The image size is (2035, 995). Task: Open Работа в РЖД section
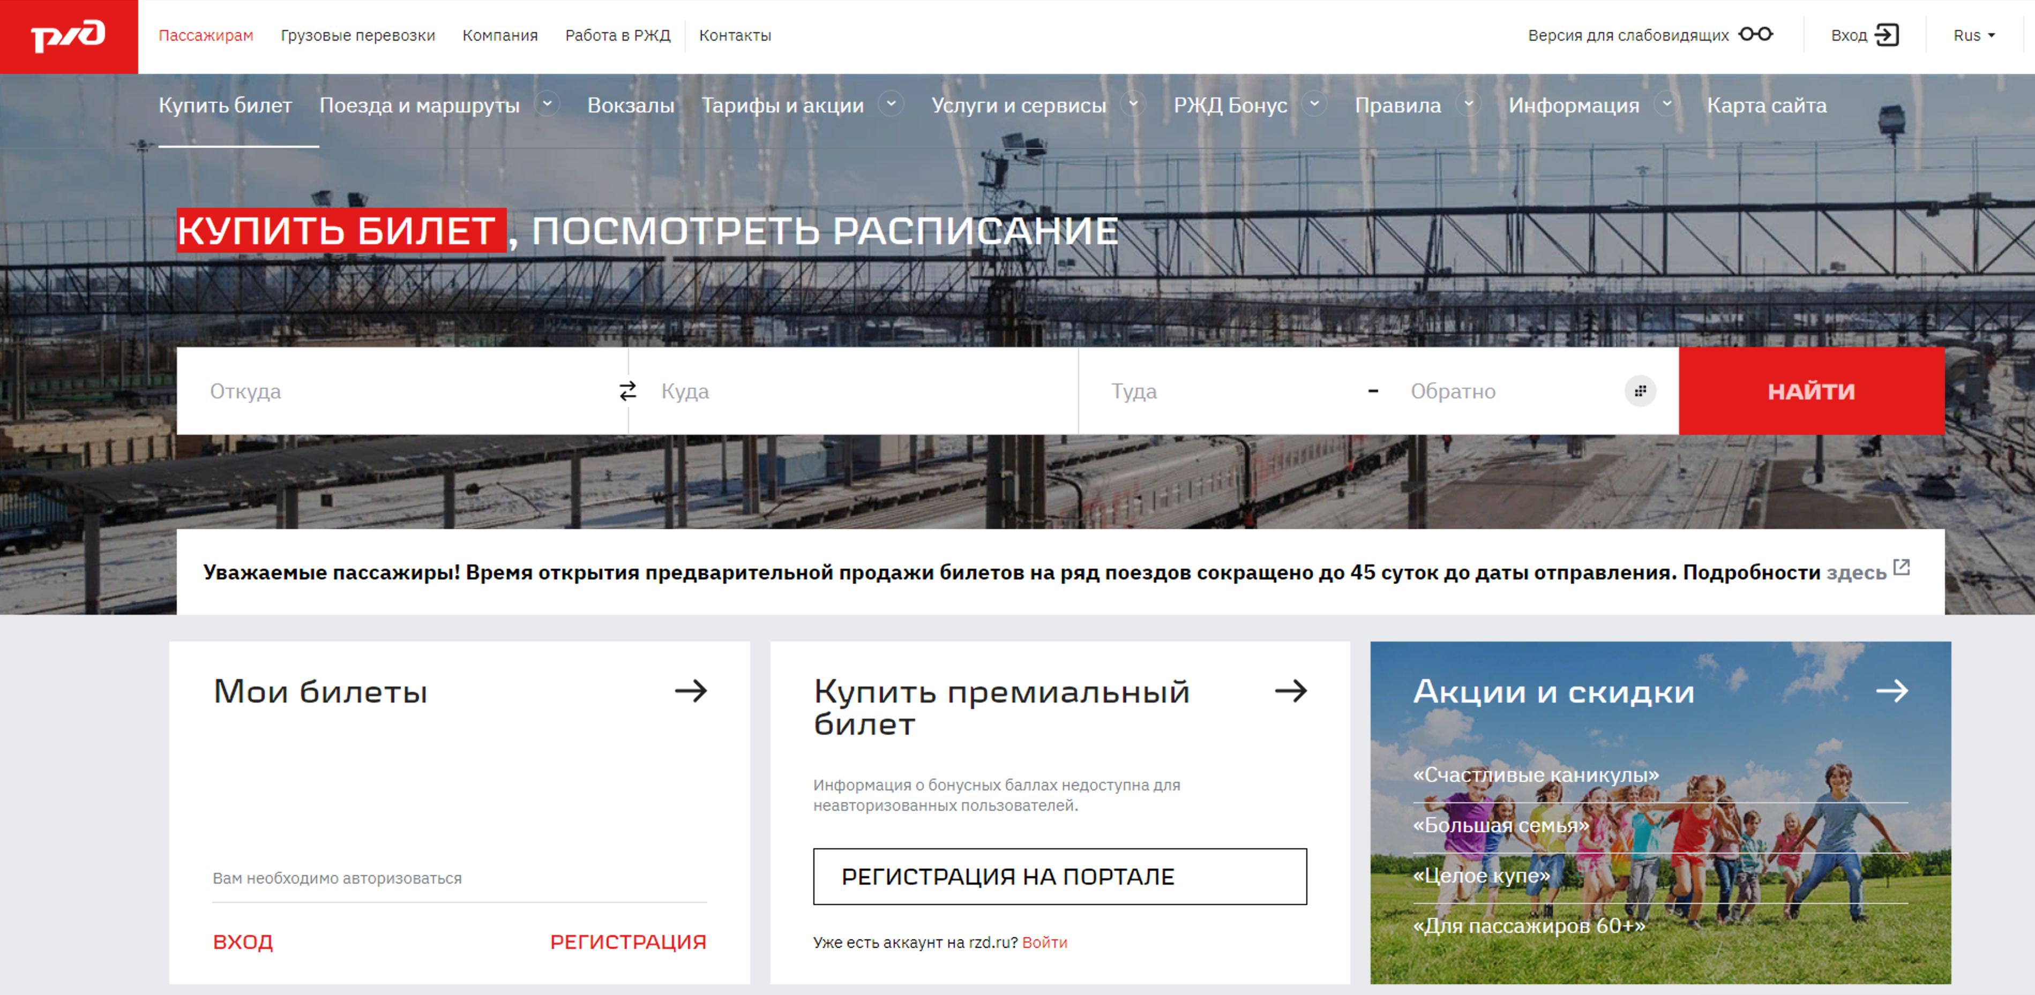click(x=618, y=35)
